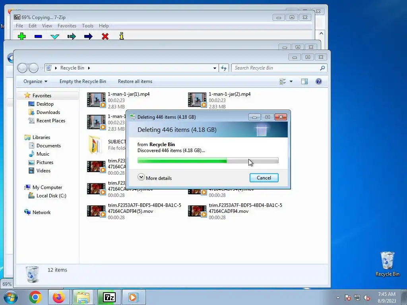Image resolution: width=407 pixels, height=305 pixels.
Task: Select My Computer in navigation pane
Action: pos(47,187)
